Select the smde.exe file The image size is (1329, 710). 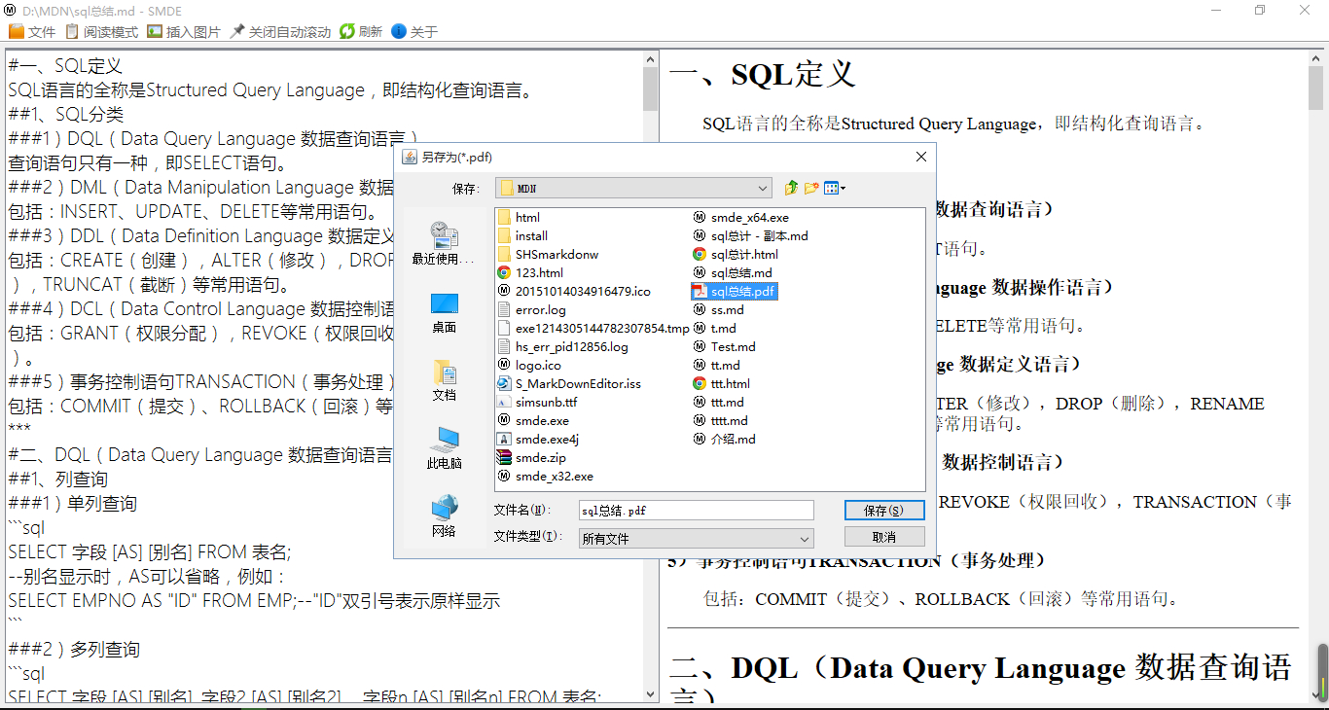click(x=533, y=420)
